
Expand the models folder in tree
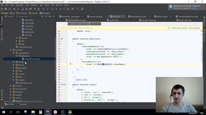click(14, 74)
